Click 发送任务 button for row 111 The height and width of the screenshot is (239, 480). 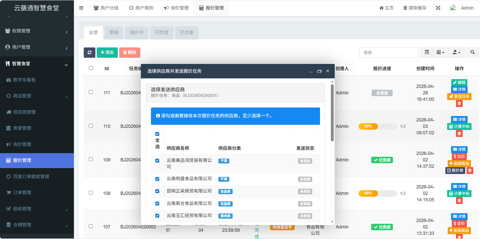(459, 96)
